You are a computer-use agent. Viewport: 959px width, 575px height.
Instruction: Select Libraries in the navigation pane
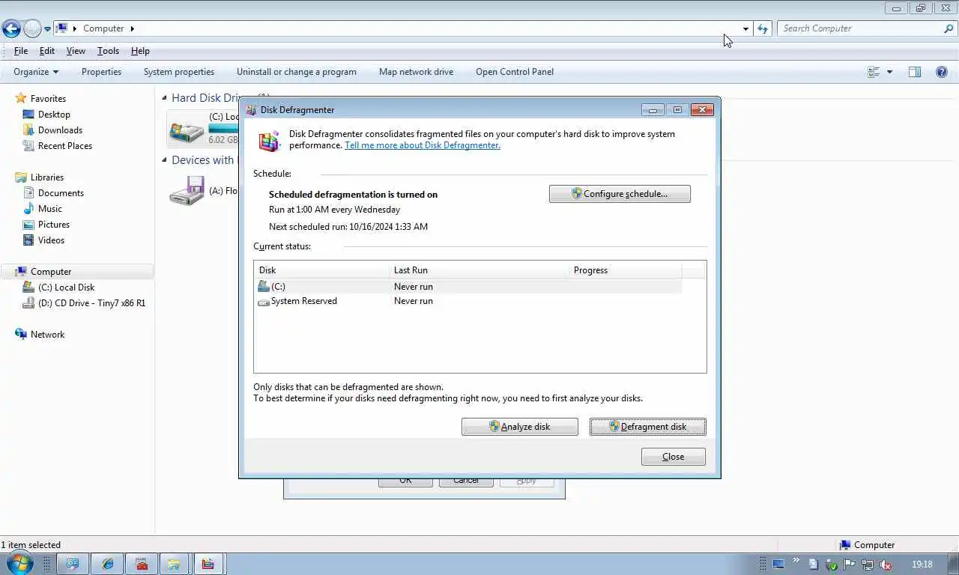coord(46,177)
